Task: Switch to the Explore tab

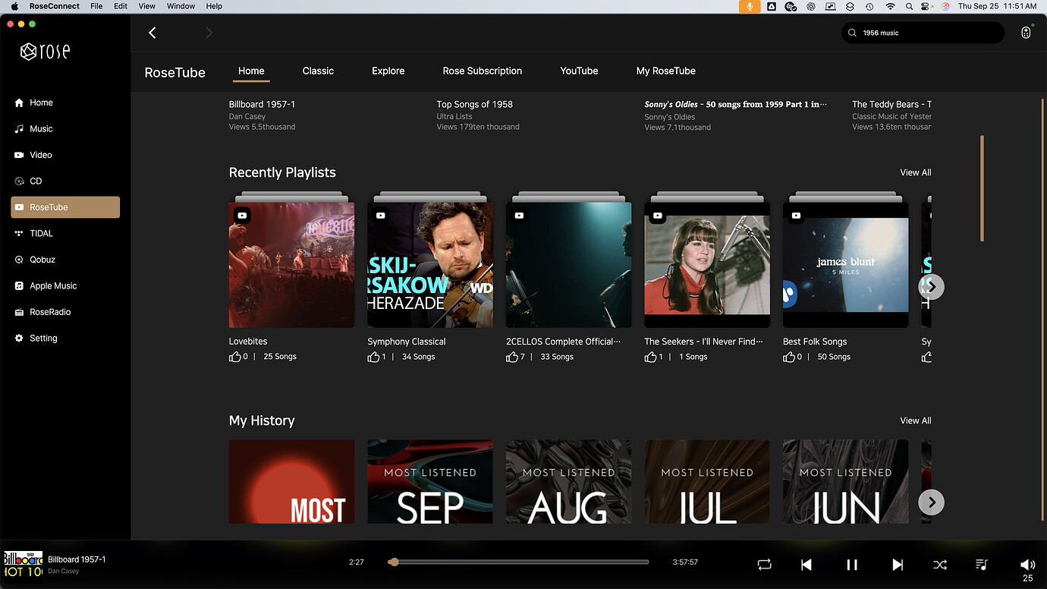Action: click(388, 71)
